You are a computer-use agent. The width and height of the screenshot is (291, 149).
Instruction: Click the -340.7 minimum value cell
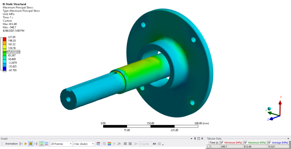pos(231,147)
